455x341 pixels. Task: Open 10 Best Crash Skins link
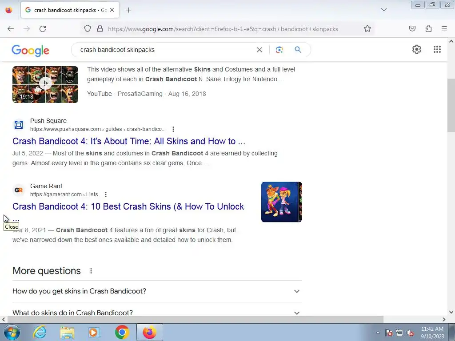(128, 206)
